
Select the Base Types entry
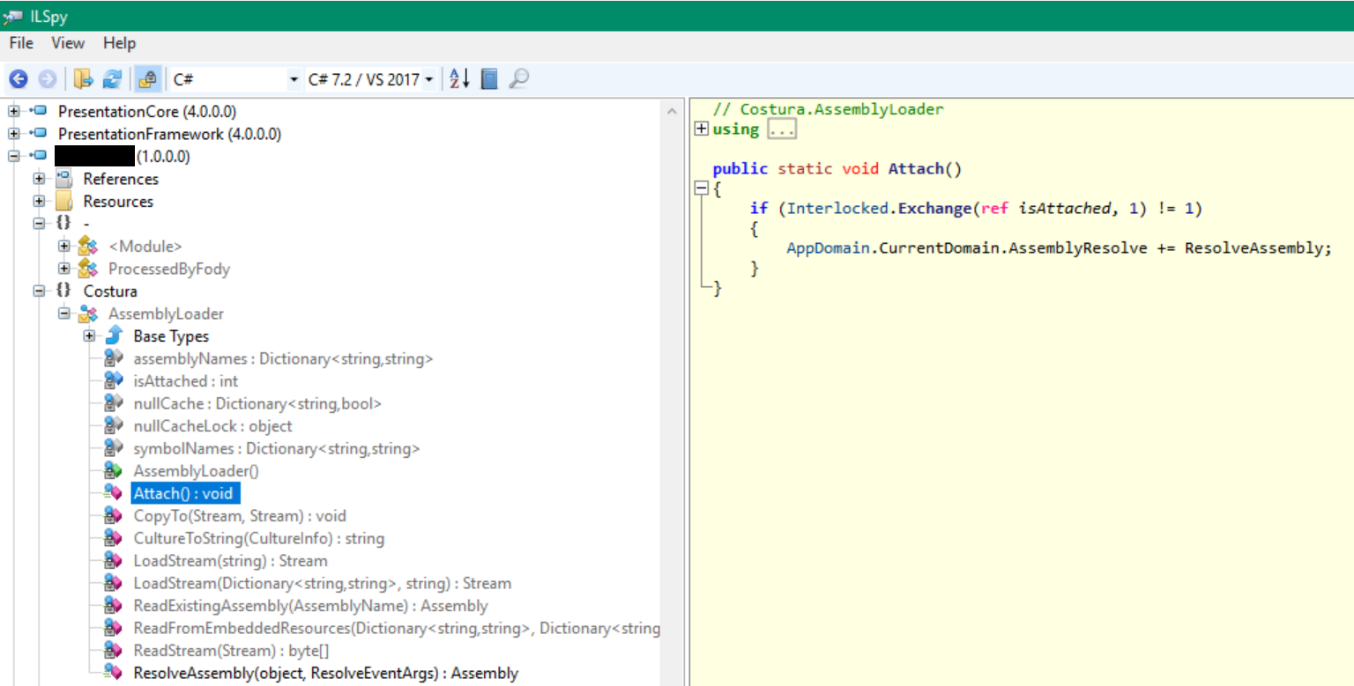(171, 336)
